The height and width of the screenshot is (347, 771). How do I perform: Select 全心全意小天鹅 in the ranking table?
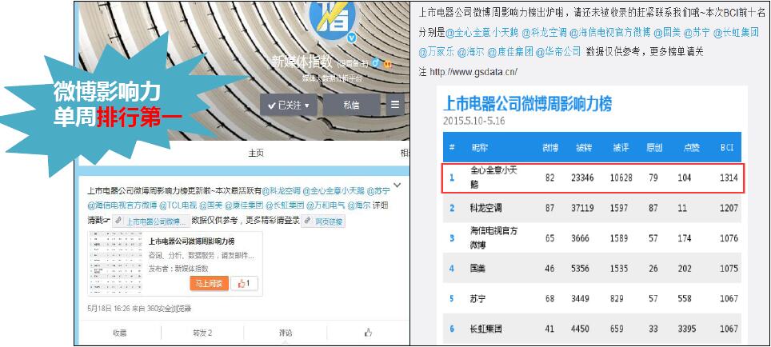tap(493, 177)
